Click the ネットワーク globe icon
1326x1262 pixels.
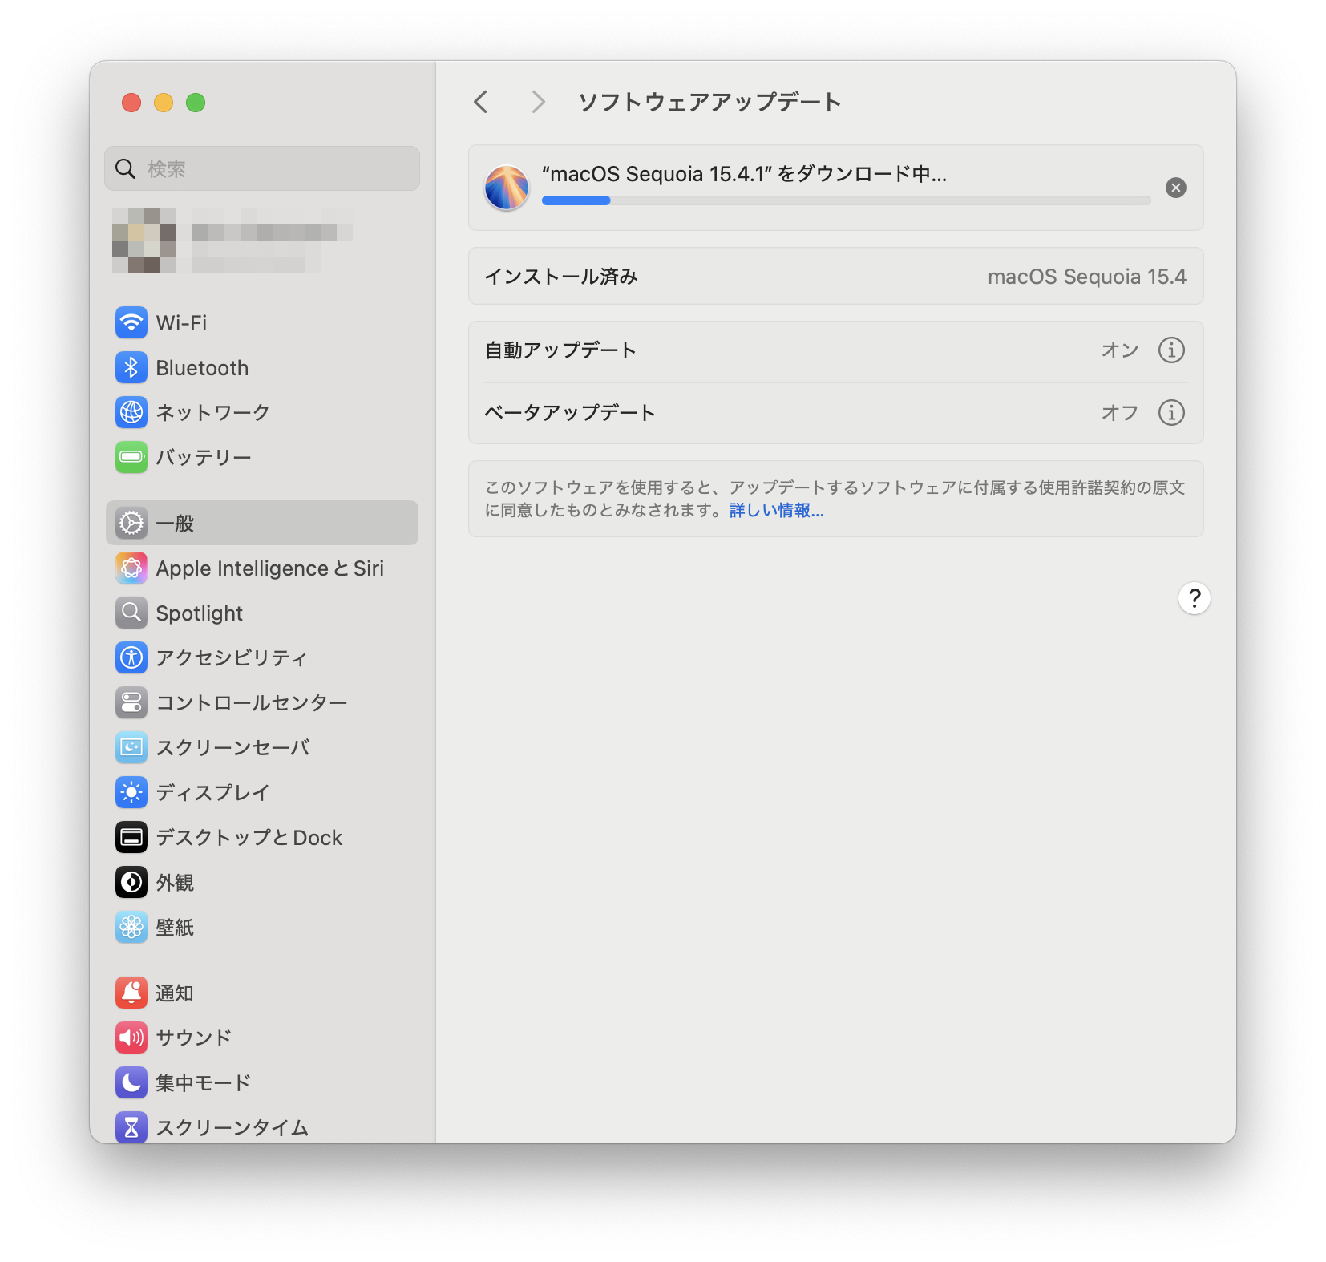click(131, 412)
